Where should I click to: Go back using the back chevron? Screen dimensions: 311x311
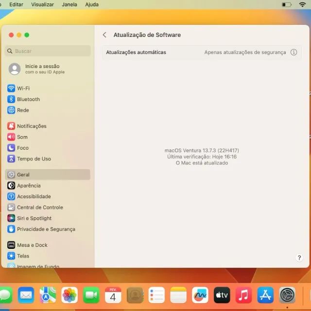[x=104, y=35]
